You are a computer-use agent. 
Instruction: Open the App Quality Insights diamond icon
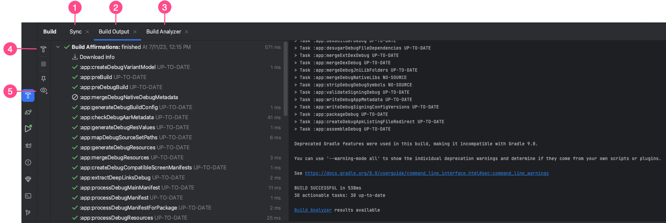pyautogui.click(x=28, y=179)
